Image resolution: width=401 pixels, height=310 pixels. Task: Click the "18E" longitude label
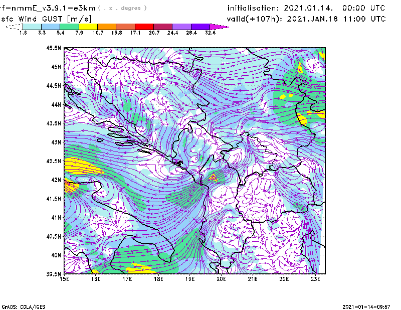(x=158, y=279)
